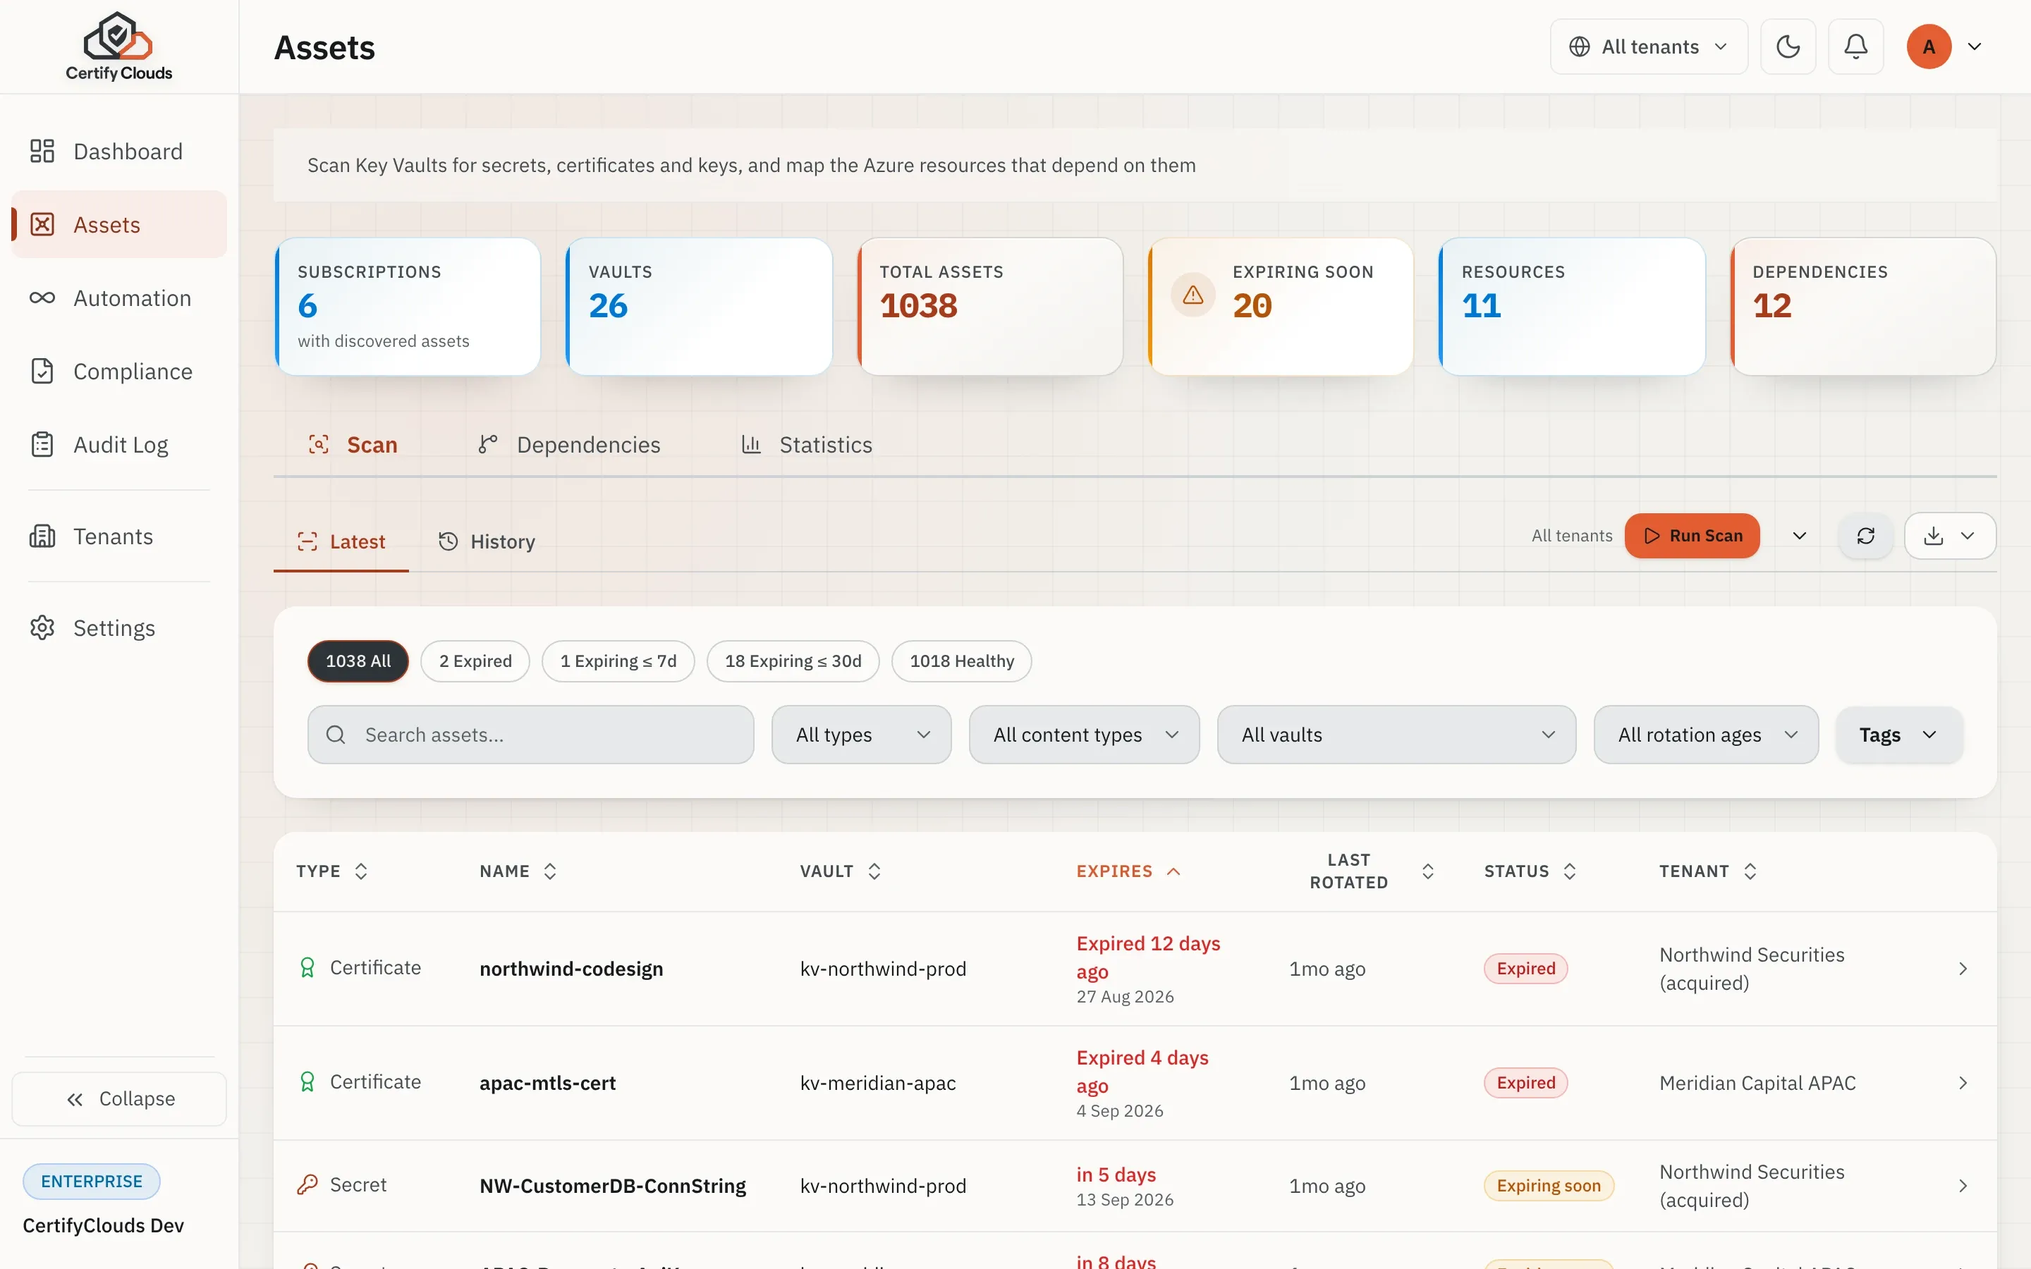Screen dimensions: 2031x1269
Task: Click the Expiring soon status badge
Action: click(x=1549, y=1185)
